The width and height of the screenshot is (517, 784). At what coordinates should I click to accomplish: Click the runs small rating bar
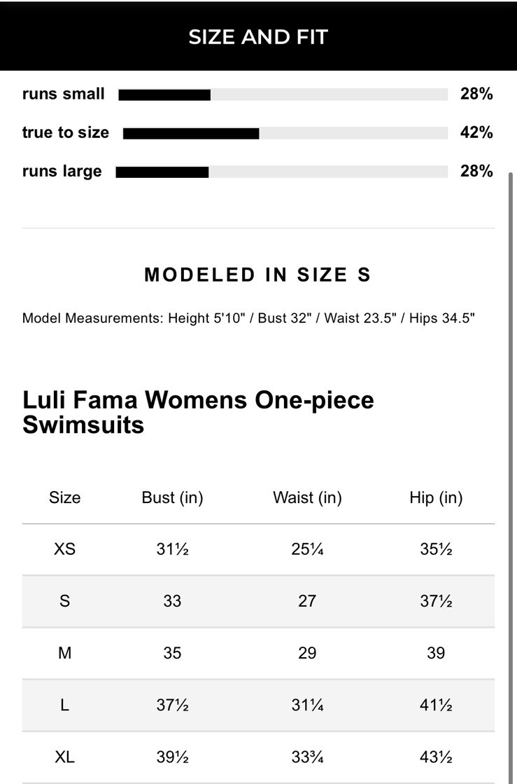pyautogui.click(x=283, y=95)
